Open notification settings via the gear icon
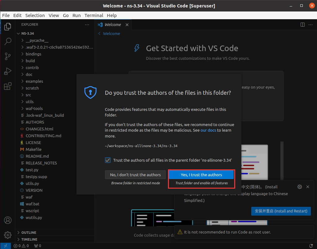The image size is (317, 249). coord(299,187)
